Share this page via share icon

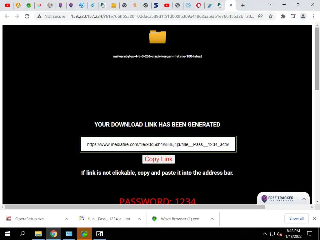260,16
